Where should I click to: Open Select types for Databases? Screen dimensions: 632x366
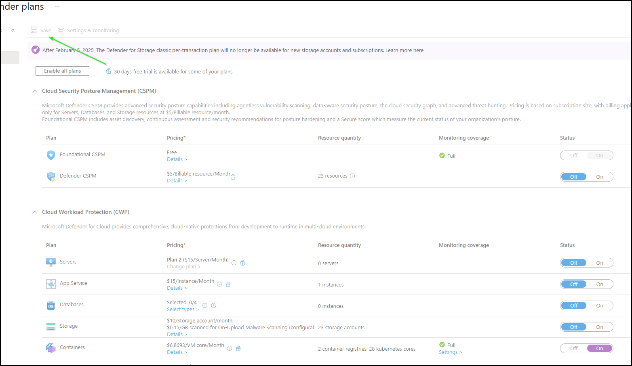pyautogui.click(x=183, y=310)
